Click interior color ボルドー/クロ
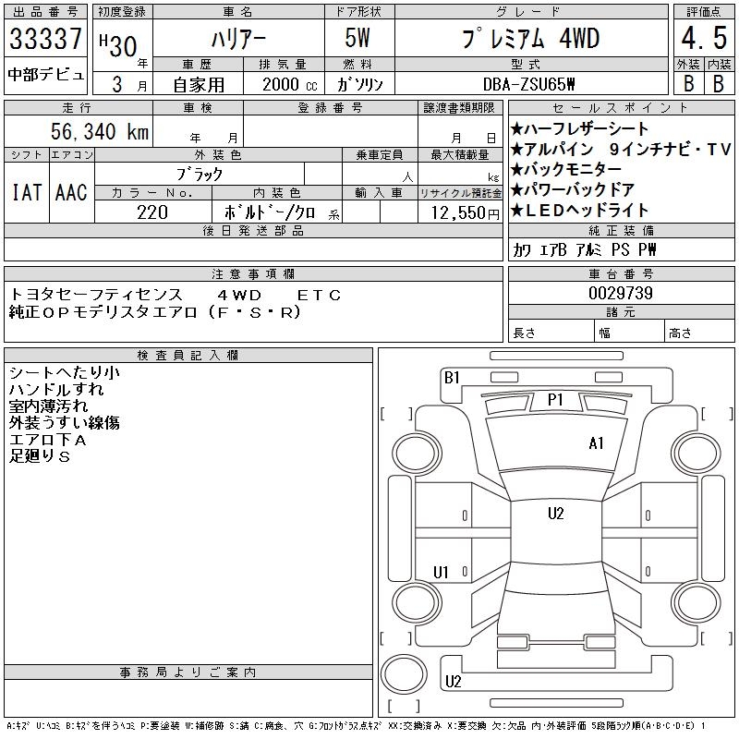 click(x=271, y=212)
